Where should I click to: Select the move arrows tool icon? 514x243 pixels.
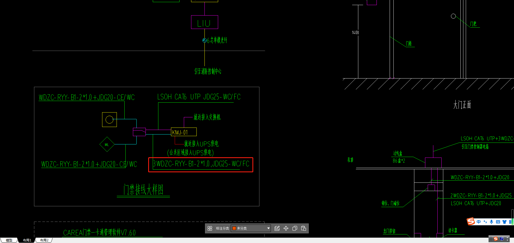pyautogui.click(x=286, y=228)
